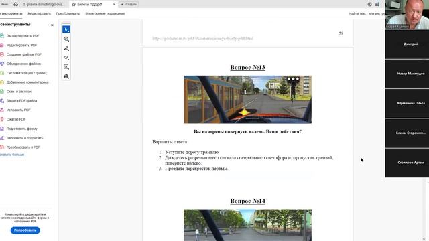The height and width of the screenshot is (241, 429).
Task: Expand the show more tools link
Action: coord(12,155)
